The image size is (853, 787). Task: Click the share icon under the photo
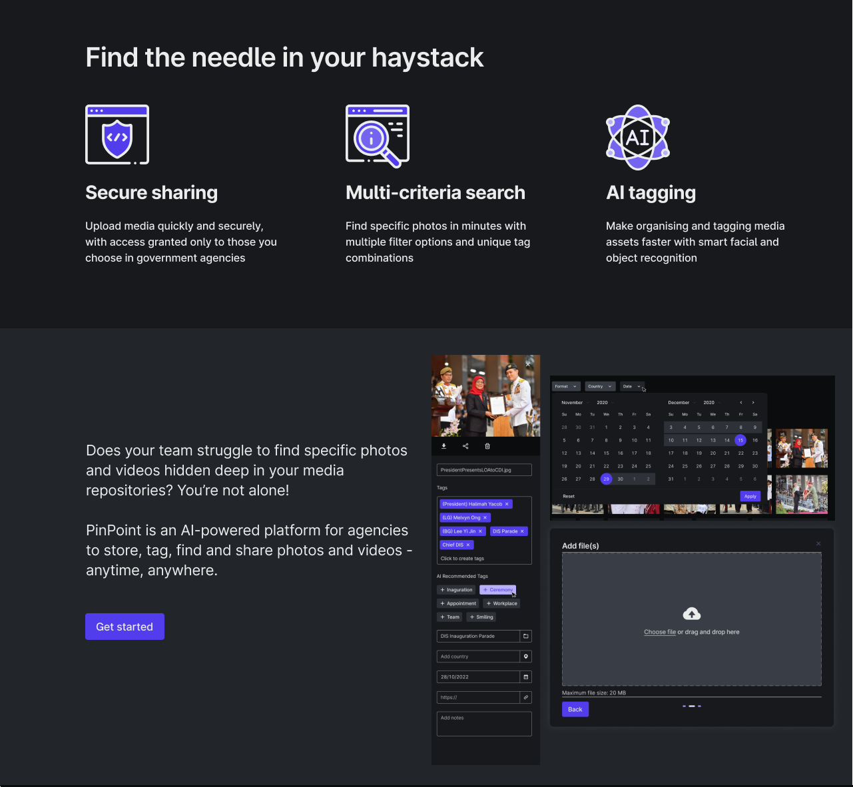click(x=465, y=446)
